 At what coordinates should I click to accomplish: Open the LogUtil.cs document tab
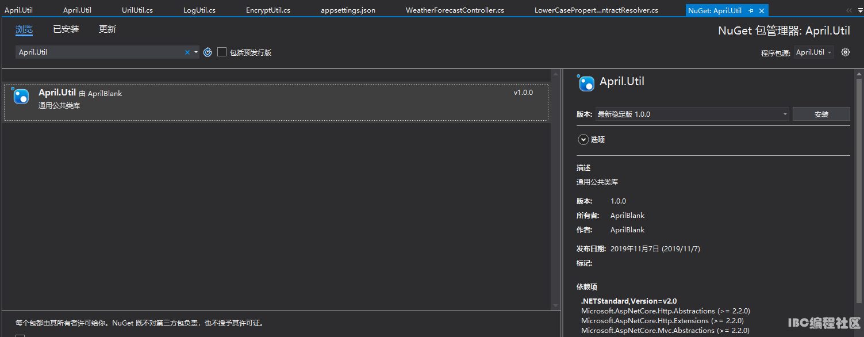tap(199, 10)
